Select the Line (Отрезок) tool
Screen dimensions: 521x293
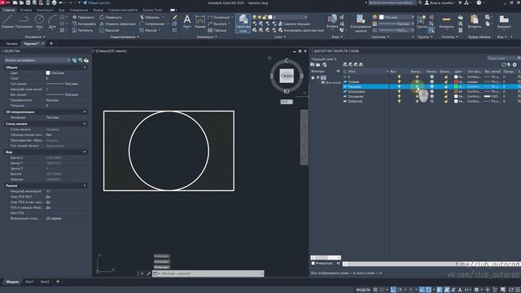(x=7, y=22)
